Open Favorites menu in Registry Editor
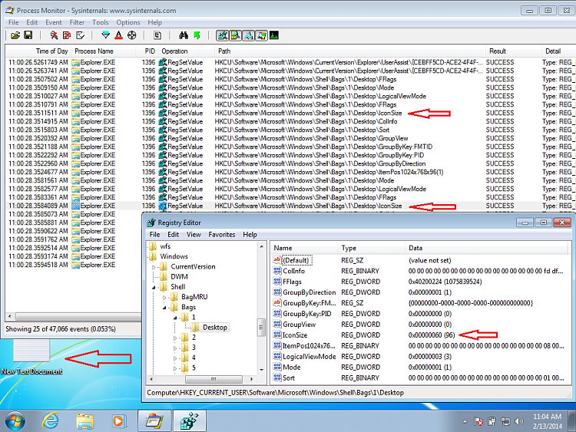The width and height of the screenshot is (576, 432). click(x=222, y=235)
